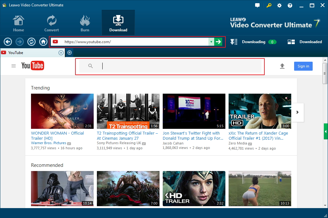Open the help question mark icon
The width and height of the screenshot is (328, 218).
click(290, 5)
